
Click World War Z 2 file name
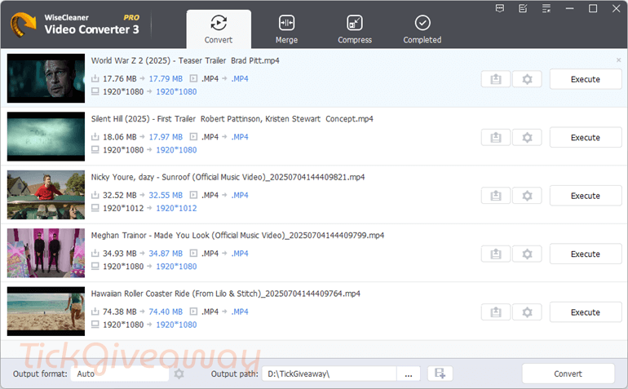pyautogui.click(x=185, y=60)
